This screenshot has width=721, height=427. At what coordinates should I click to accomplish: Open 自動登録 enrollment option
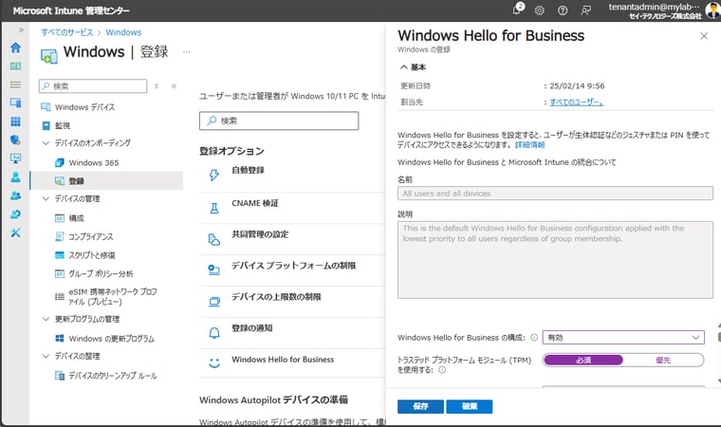pyautogui.click(x=248, y=170)
